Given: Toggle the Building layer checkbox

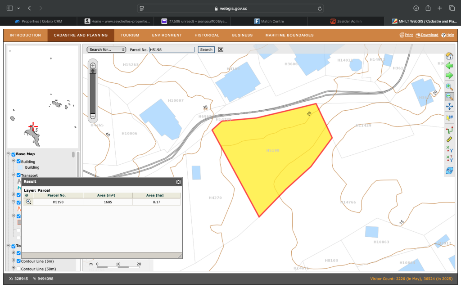Looking at the screenshot, I should click(19, 162).
